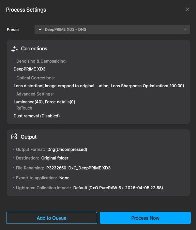Click the Dng(Uncompressed) value
Viewport: 196px width, 230px height.
(67, 150)
